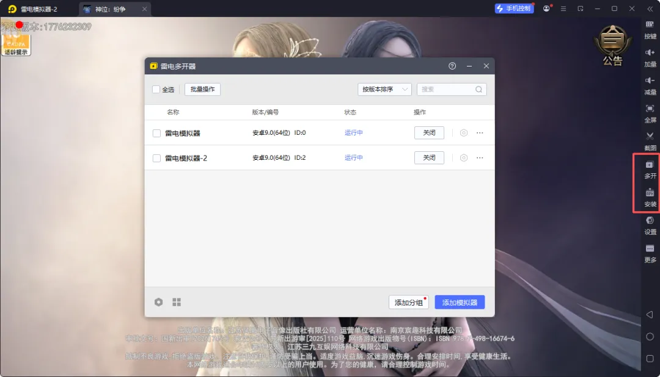Click the Android home circle button
Image resolution: width=660 pixels, height=377 pixels.
tap(650, 337)
